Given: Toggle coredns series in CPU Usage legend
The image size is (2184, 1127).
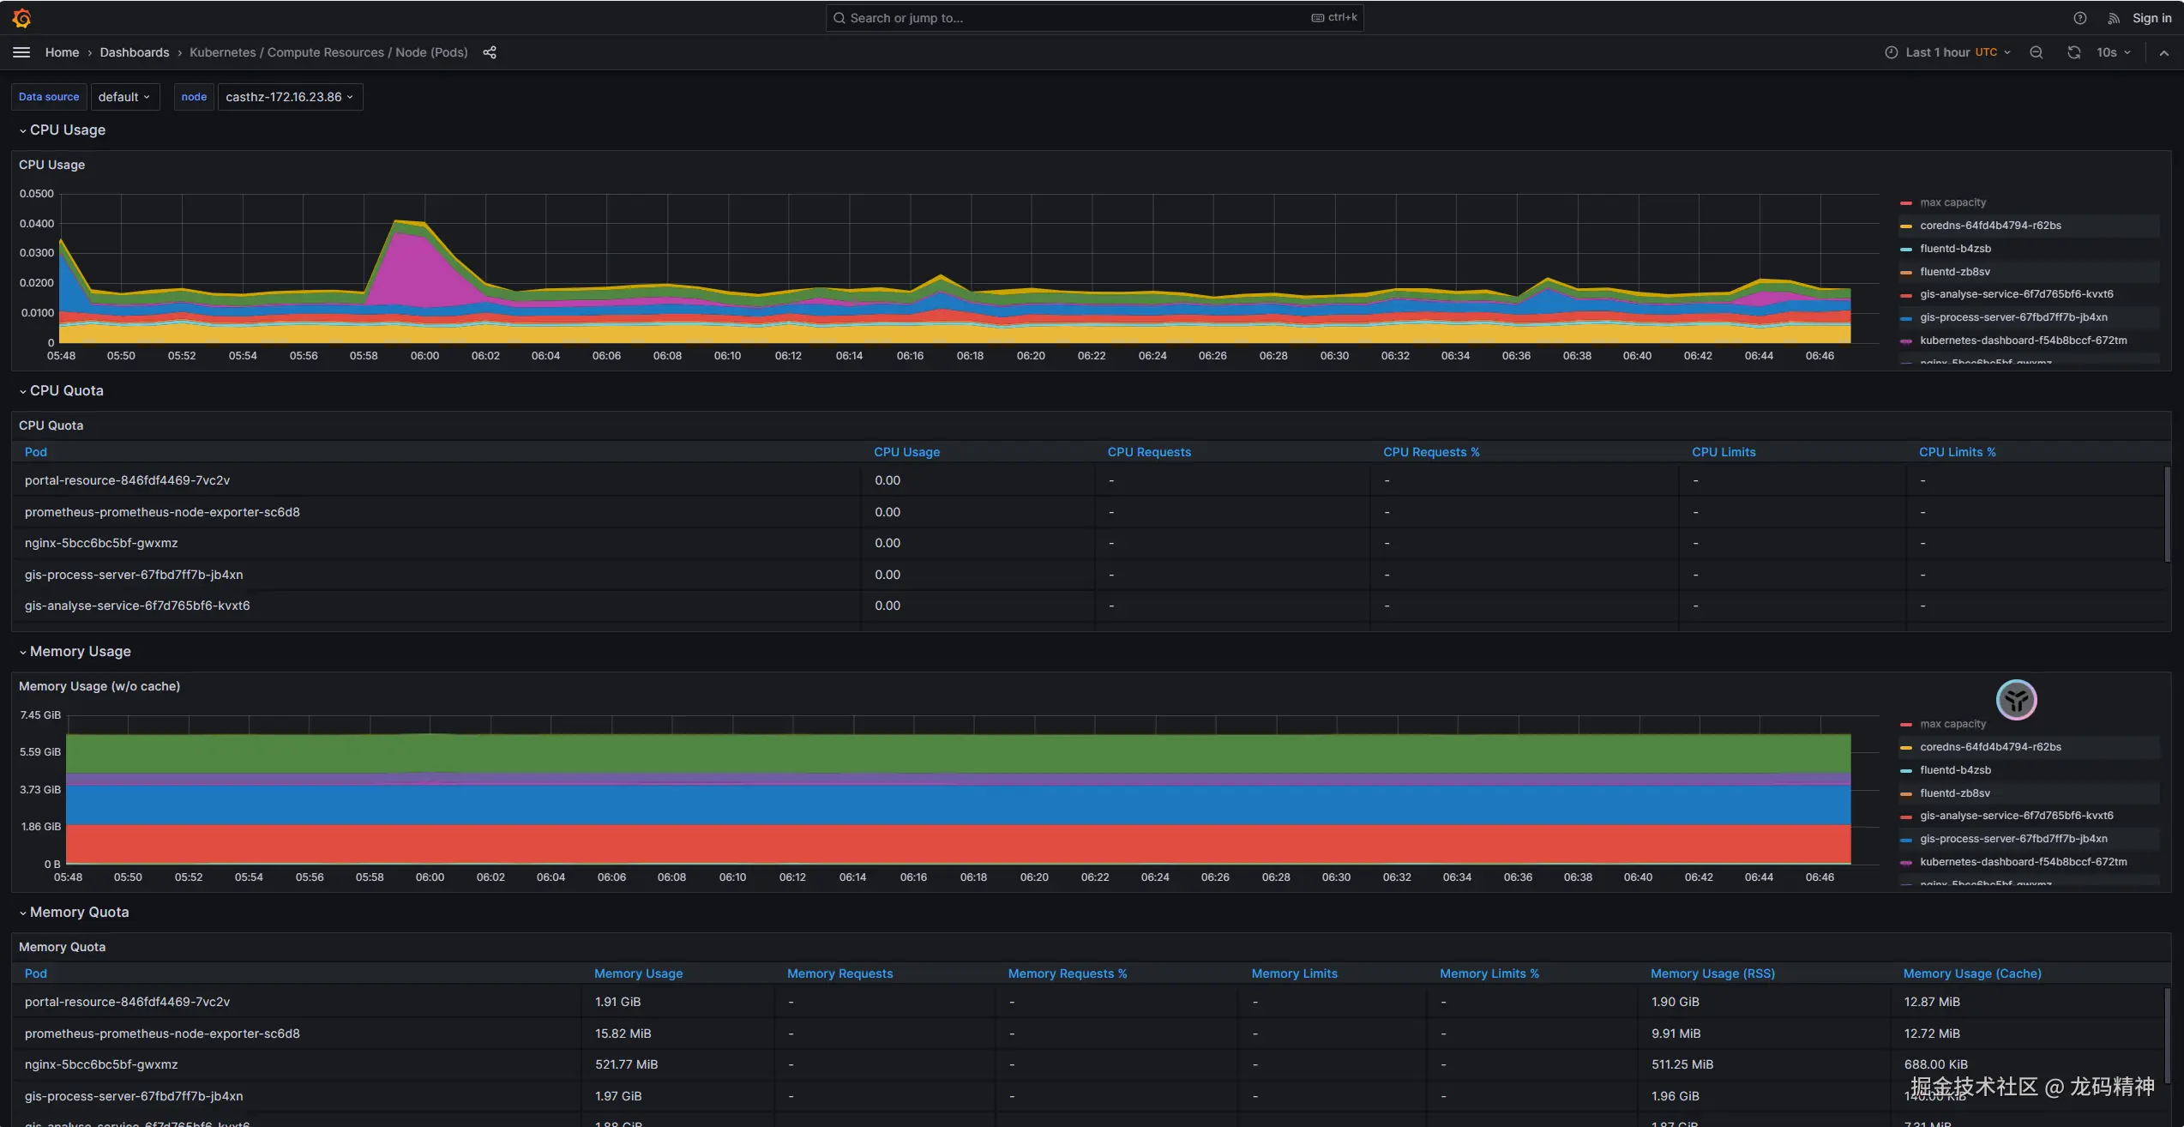Looking at the screenshot, I should point(1990,226).
